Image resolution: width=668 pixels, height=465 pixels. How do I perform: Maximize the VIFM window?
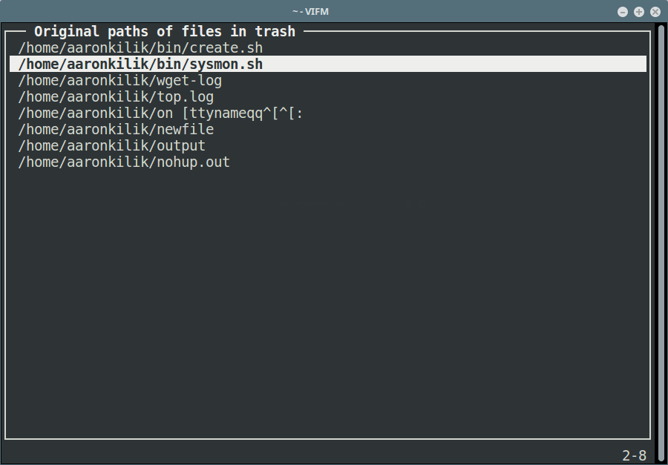639,12
